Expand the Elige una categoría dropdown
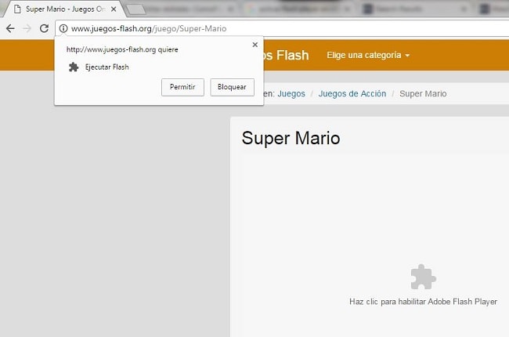The image size is (509, 337). [x=368, y=55]
